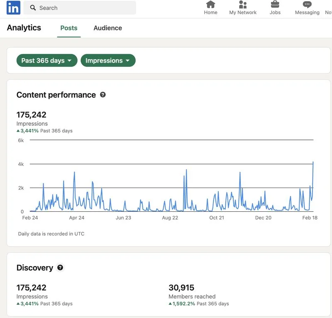The image size is (332, 318).
Task: Click the search magnifier icon
Action: 33,8
